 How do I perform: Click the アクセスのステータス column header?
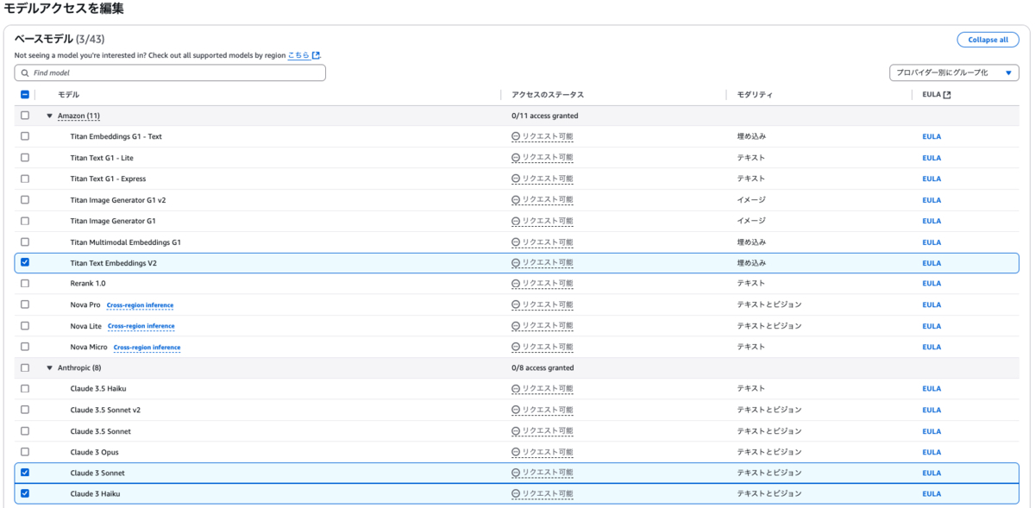click(x=548, y=95)
